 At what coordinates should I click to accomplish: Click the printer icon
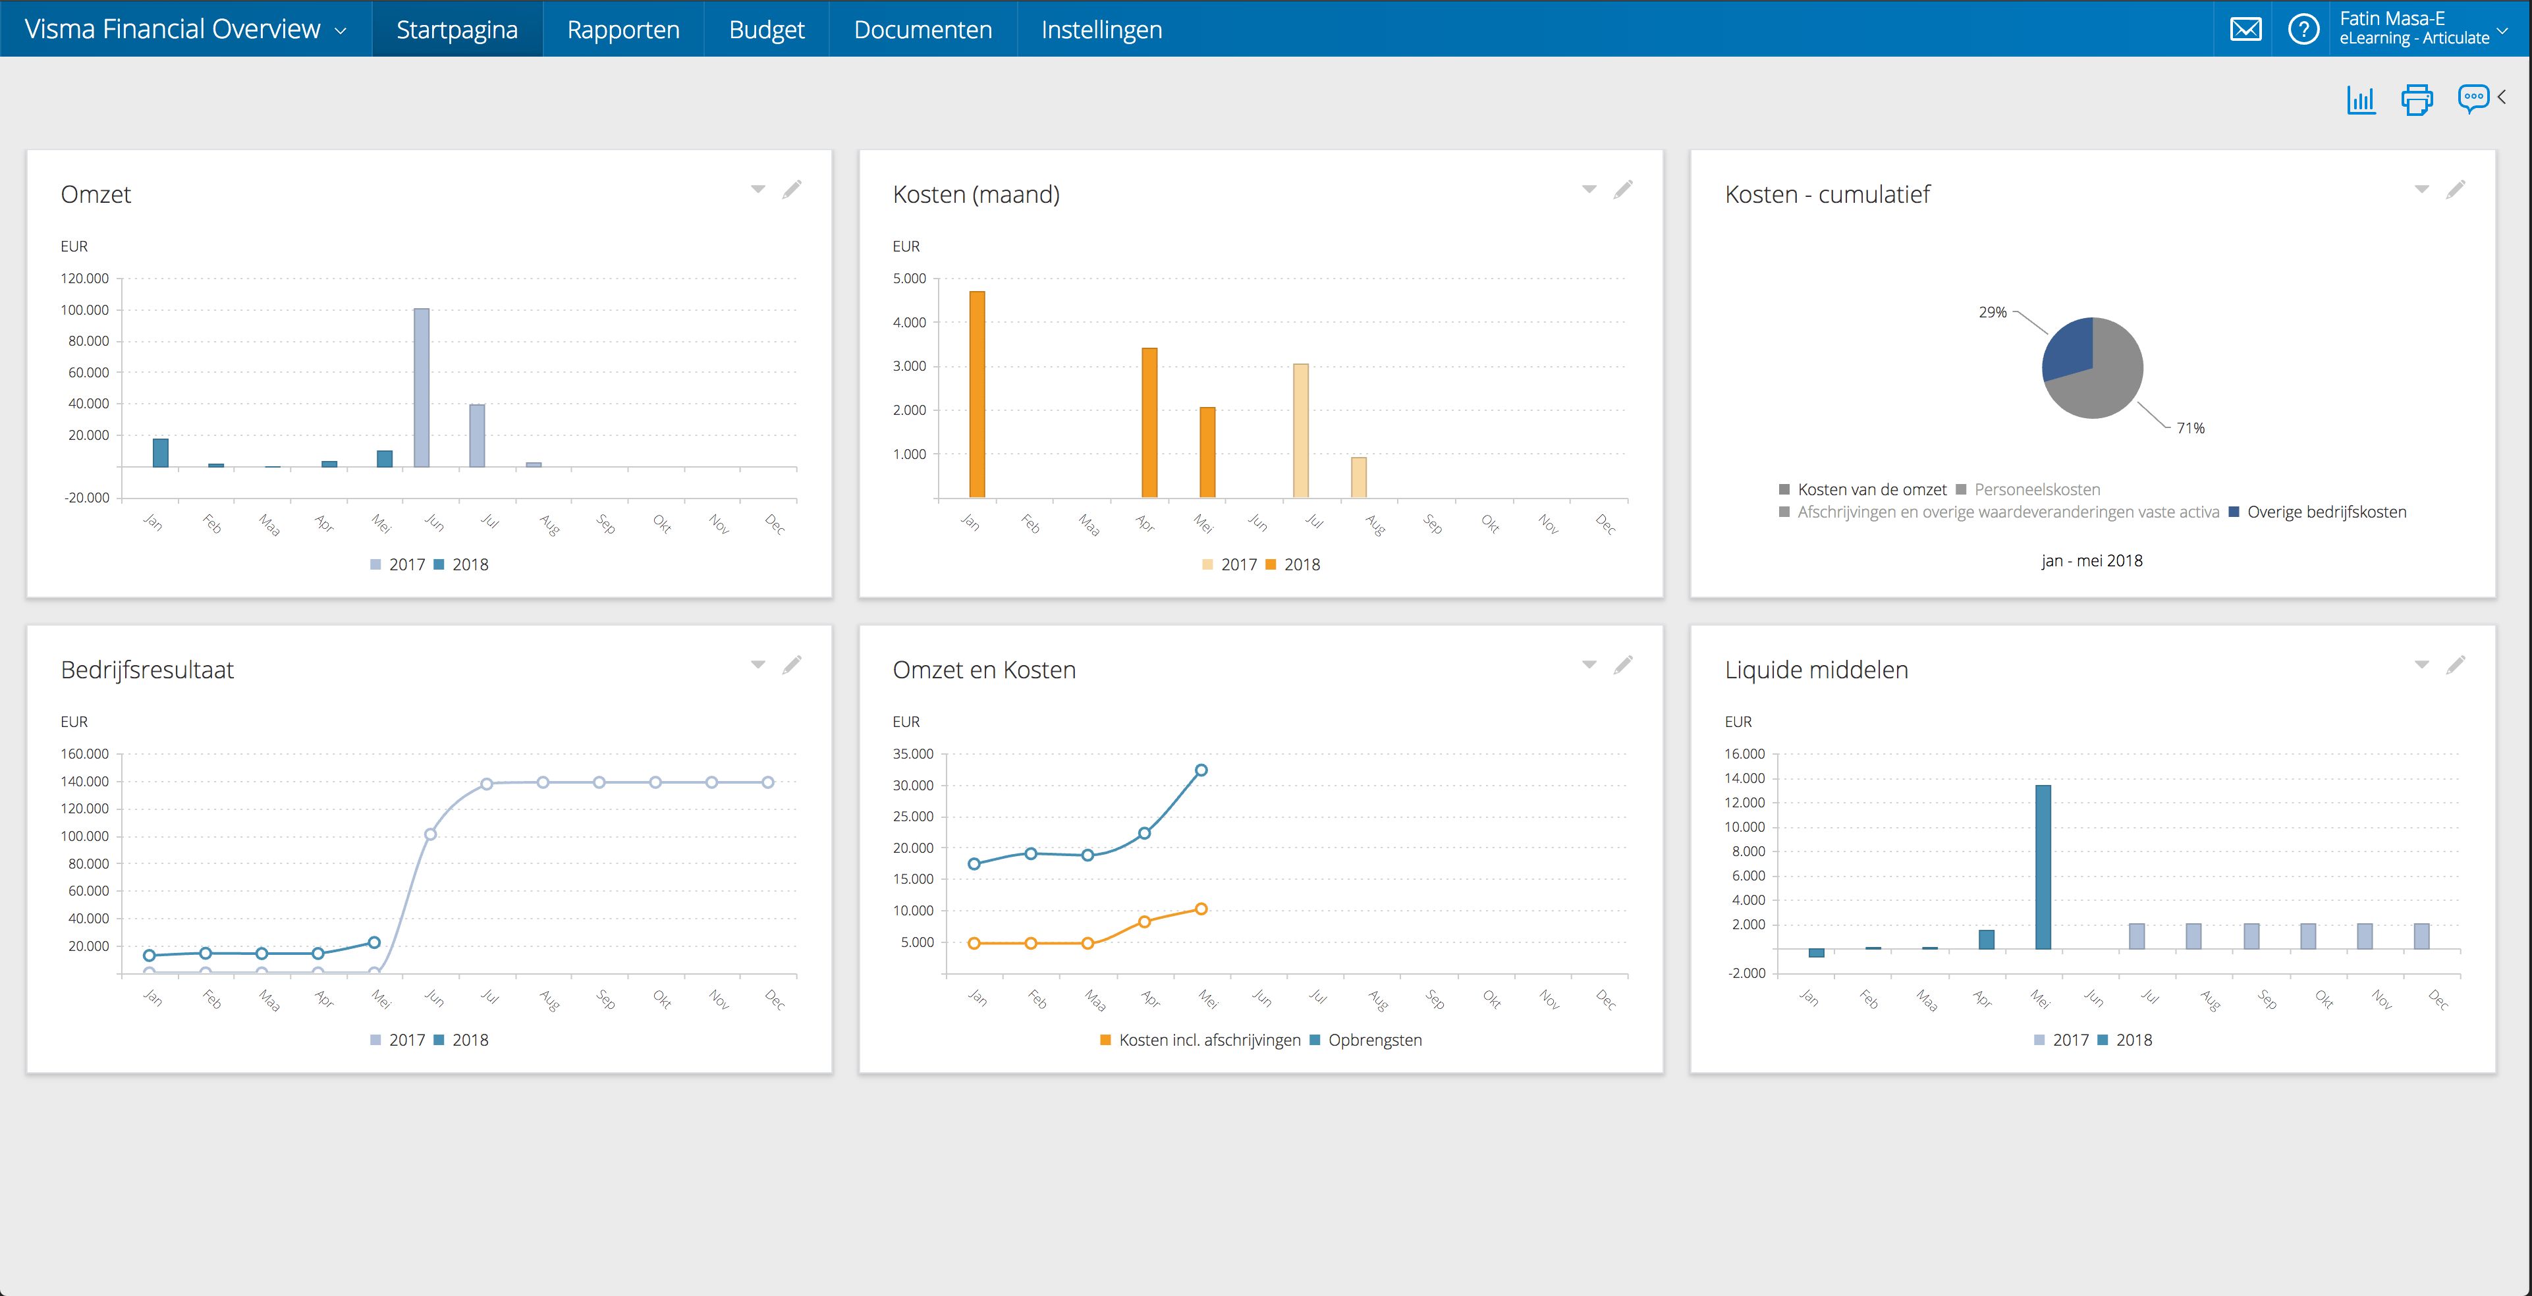[2417, 99]
